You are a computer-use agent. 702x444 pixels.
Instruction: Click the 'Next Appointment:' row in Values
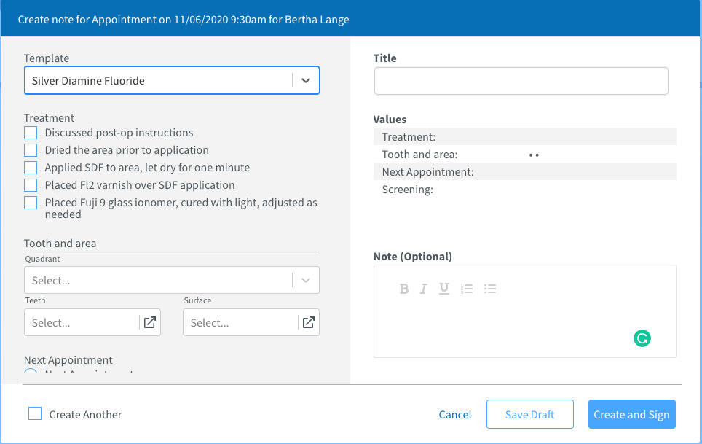pyautogui.click(x=525, y=171)
